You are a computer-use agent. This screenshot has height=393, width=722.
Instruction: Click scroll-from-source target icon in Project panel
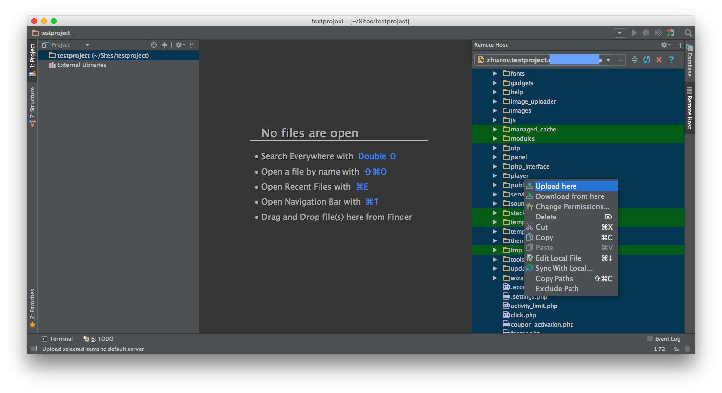coord(154,45)
